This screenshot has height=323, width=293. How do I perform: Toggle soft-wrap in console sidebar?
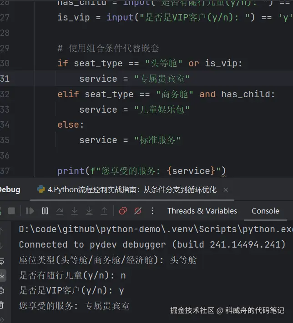[x=2, y=261]
